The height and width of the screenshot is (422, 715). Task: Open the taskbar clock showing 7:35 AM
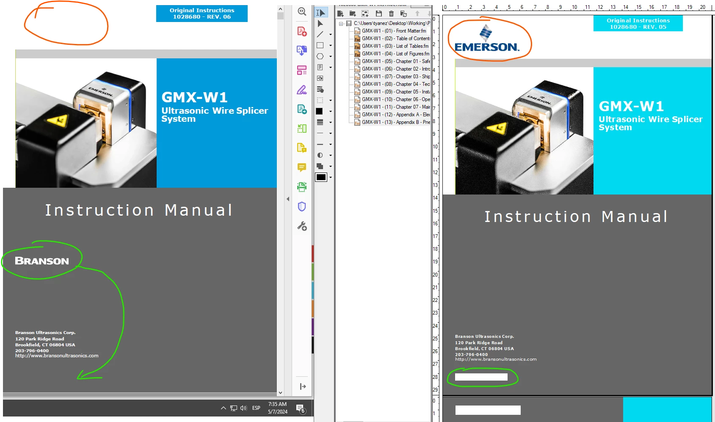coord(278,408)
